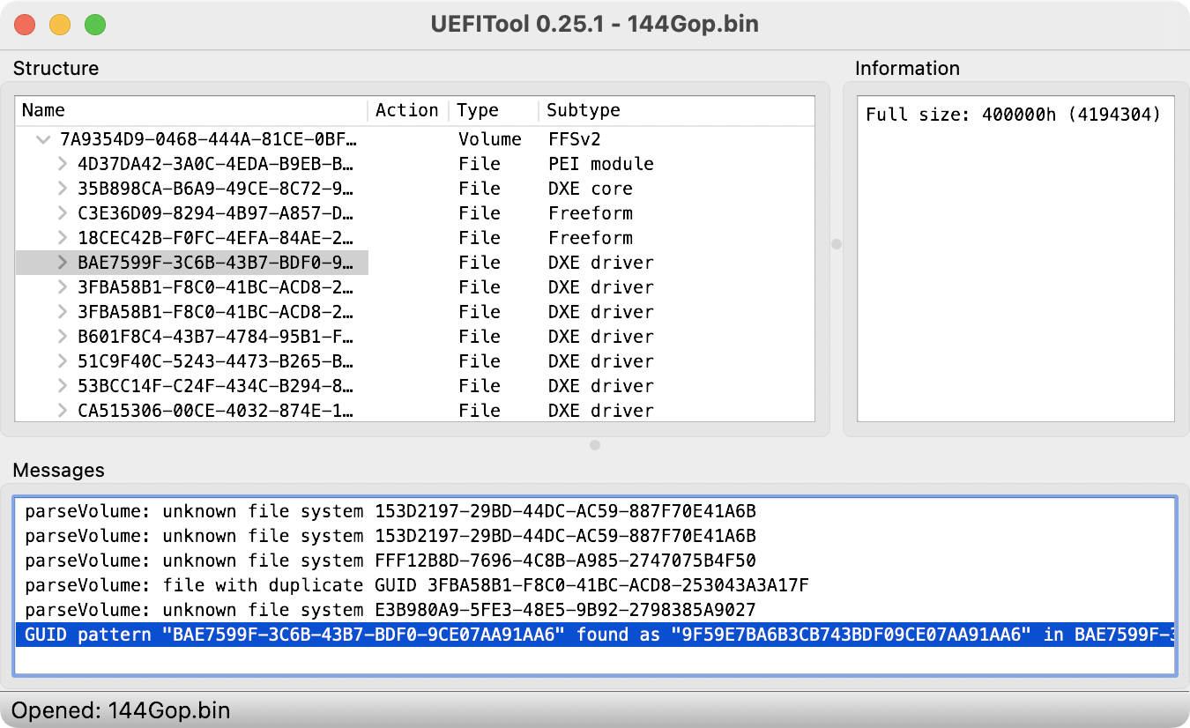Select the GUID pattern BAE7599F found message
The width and height of the screenshot is (1190, 728).
[595, 635]
